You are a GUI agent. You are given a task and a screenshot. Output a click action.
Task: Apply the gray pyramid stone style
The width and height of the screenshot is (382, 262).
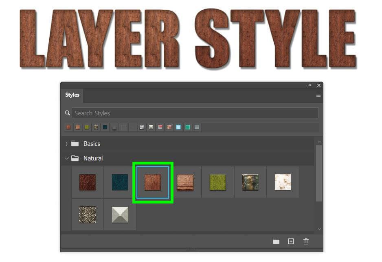point(120,214)
